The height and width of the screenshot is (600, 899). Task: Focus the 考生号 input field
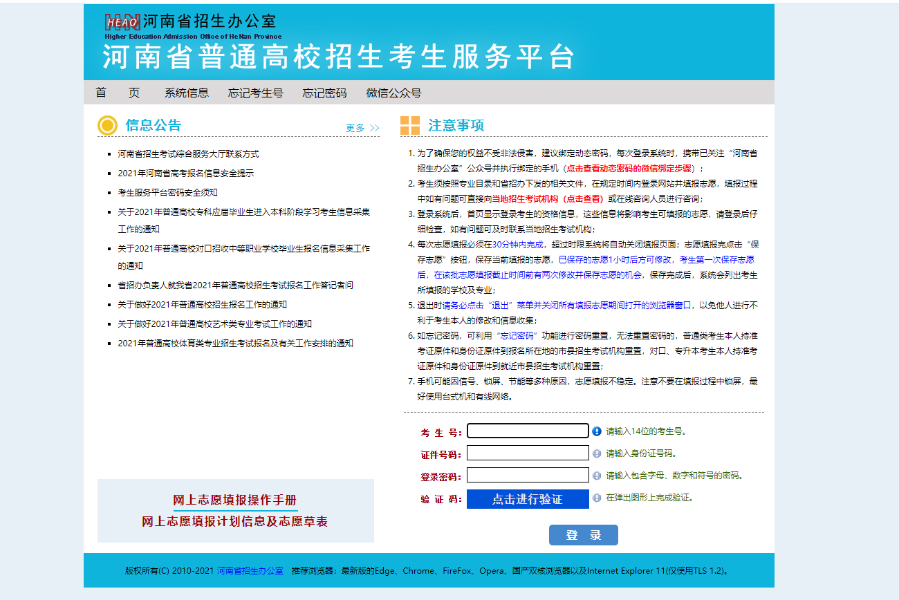click(x=528, y=431)
